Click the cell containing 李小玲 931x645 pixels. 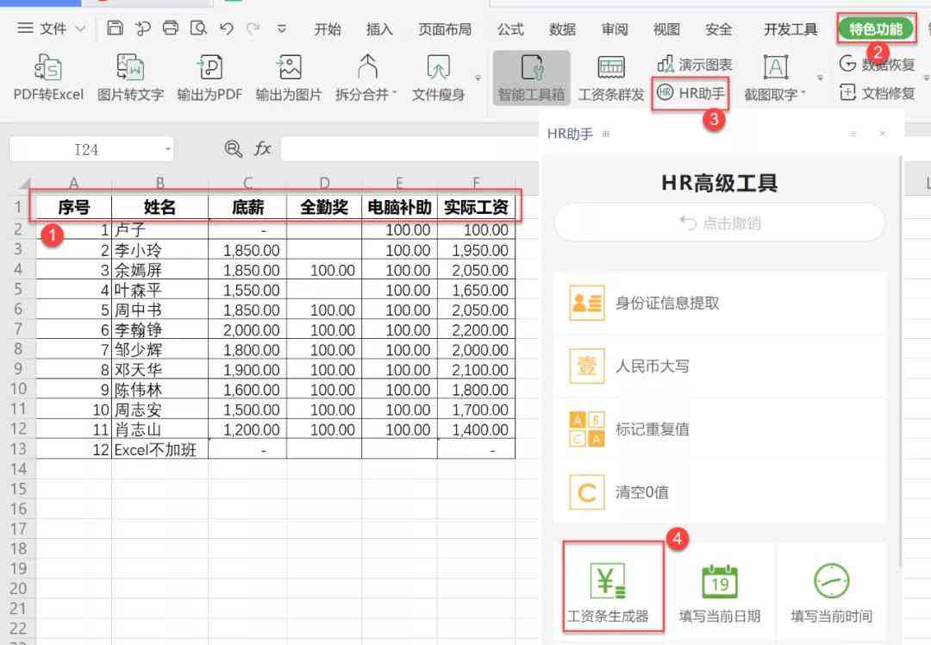(159, 250)
